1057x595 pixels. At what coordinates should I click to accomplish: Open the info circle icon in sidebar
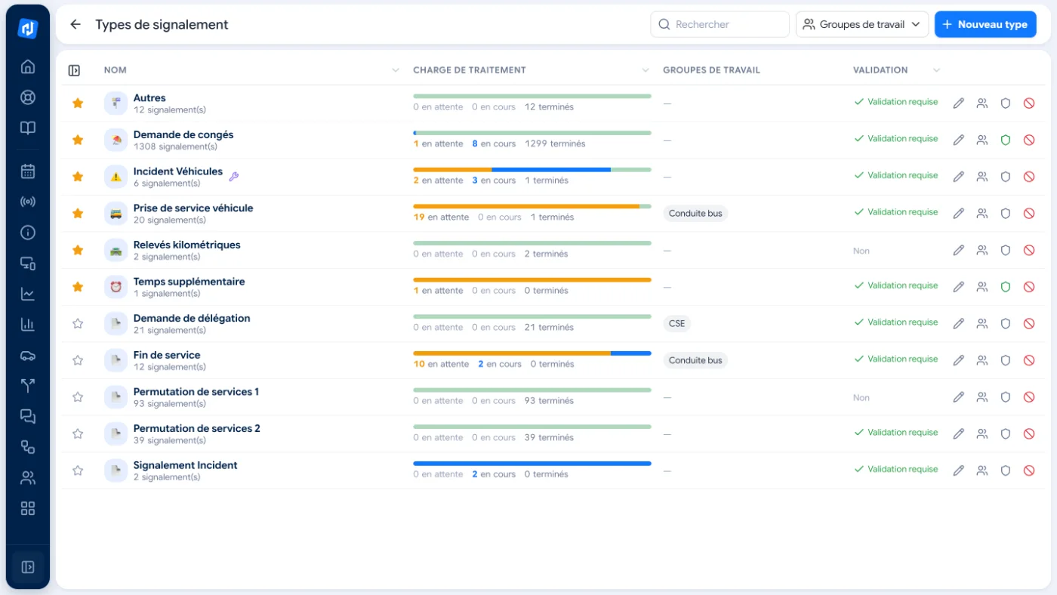tap(28, 233)
